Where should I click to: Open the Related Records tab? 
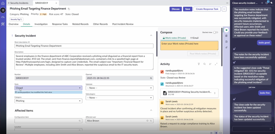click(x=80, y=24)
